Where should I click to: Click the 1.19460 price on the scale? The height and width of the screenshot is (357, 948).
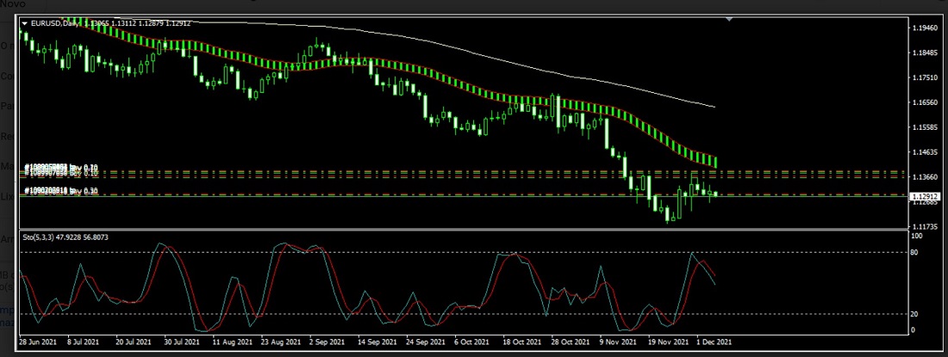pyautogui.click(x=926, y=28)
